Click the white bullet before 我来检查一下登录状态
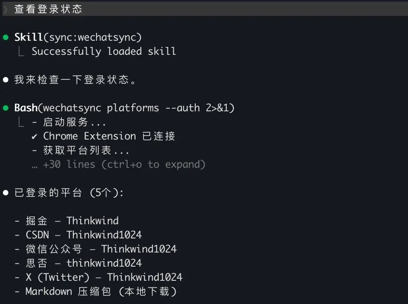The height and width of the screenshot is (304, 408). point(6,80)
